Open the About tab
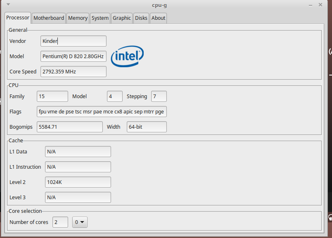332x238 pixels. [x=158, y=18]
